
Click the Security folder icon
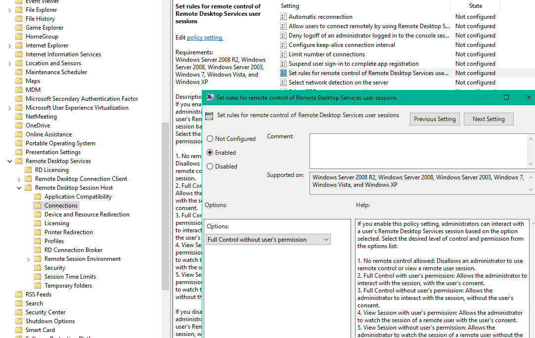pos(38,268)
